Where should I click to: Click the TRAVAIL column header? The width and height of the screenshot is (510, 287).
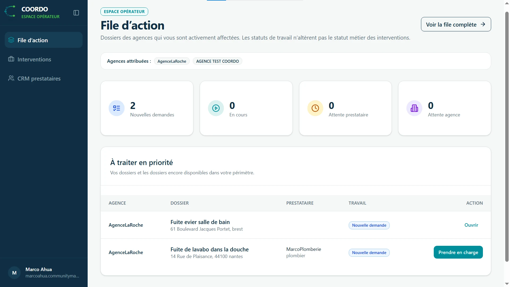pos(357,203)
